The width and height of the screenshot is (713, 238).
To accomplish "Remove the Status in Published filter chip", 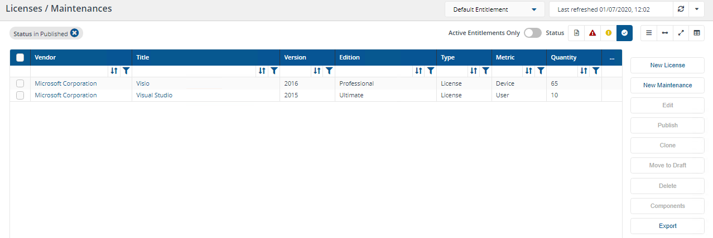I will pyautogui.click(x=74, y=33).
